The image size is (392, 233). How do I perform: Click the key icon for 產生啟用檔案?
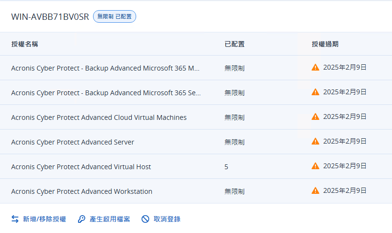[81, 219]
